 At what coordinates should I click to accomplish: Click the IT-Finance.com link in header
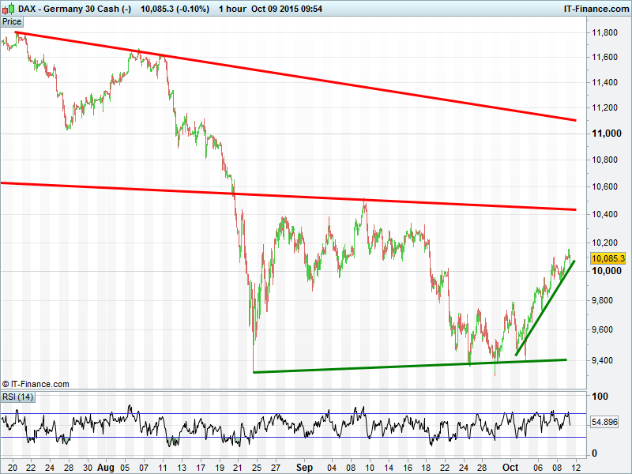tap(596, 9)
